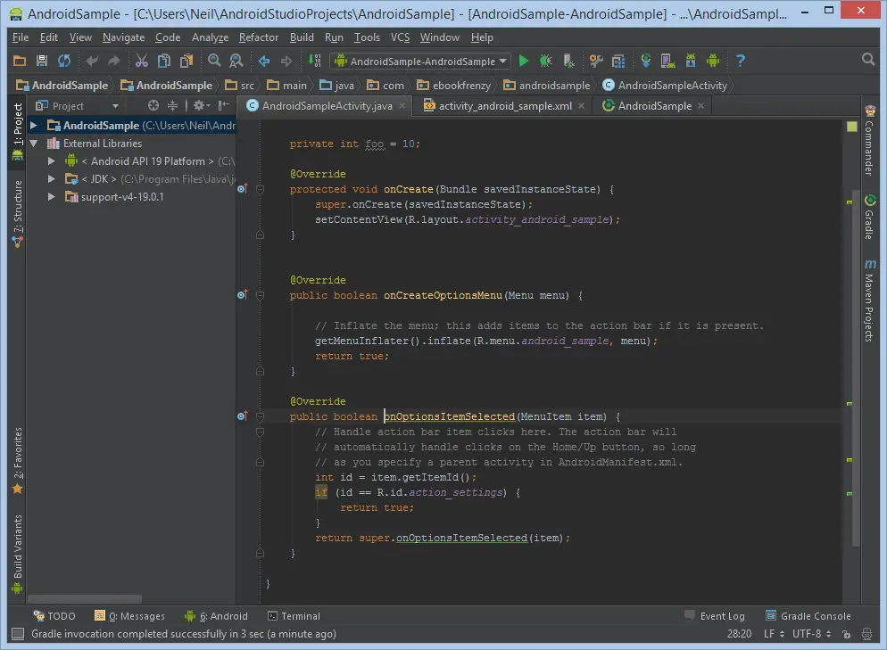Open the Help question mark icon

coord(740,61)
